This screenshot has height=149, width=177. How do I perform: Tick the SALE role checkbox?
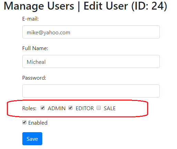coord(99,108)
